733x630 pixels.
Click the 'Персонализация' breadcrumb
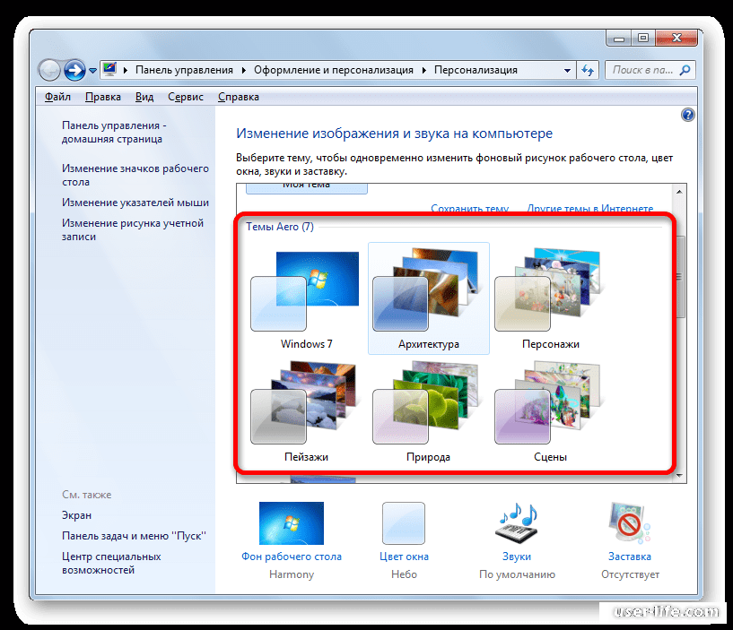click(476, 70)
